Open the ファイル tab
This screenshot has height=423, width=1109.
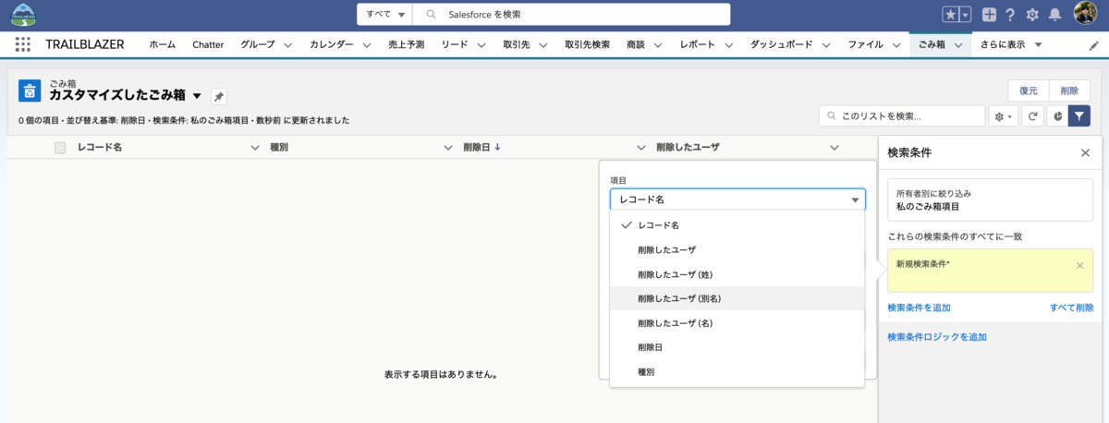[x=865, y=44]
